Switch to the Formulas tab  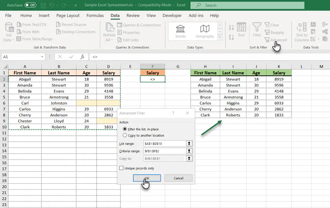click(x=95, y=16)
